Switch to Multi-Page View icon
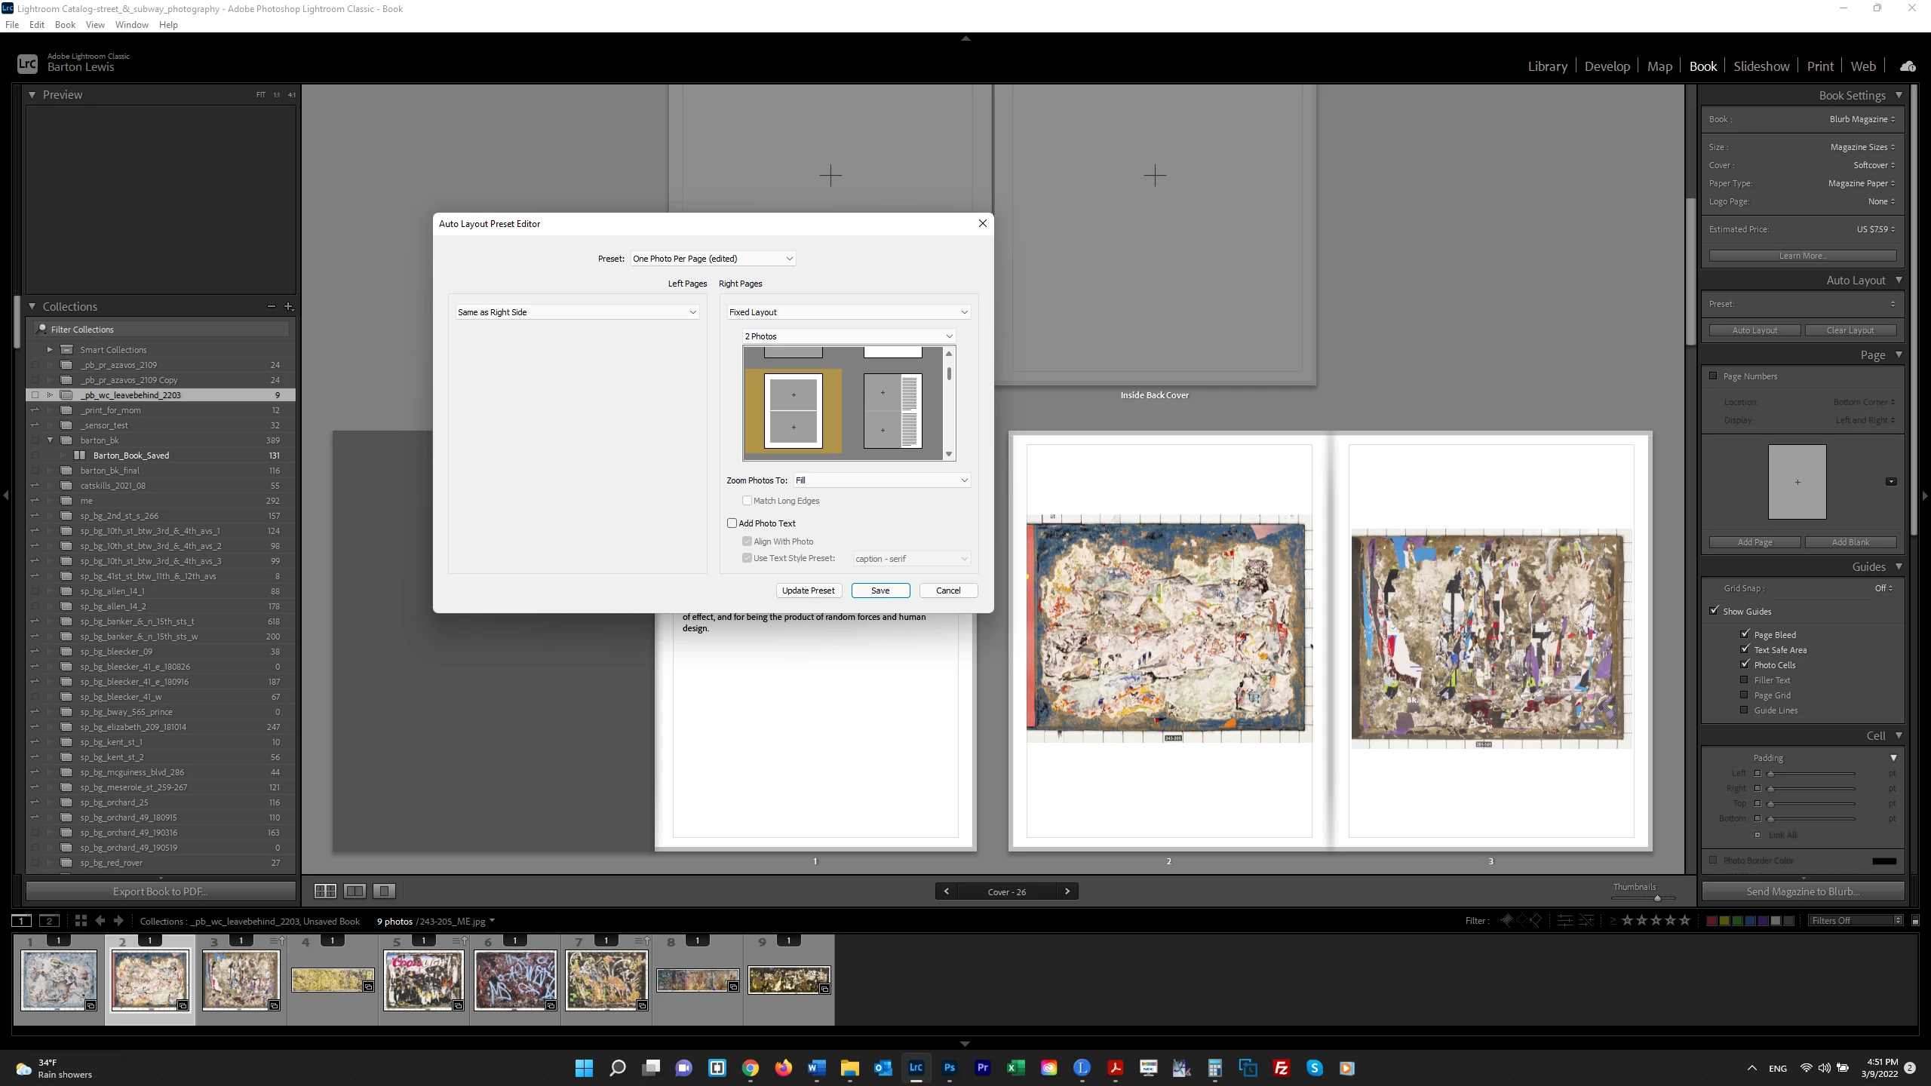Screen dimensions: 1931x1086 pos(325,891)
